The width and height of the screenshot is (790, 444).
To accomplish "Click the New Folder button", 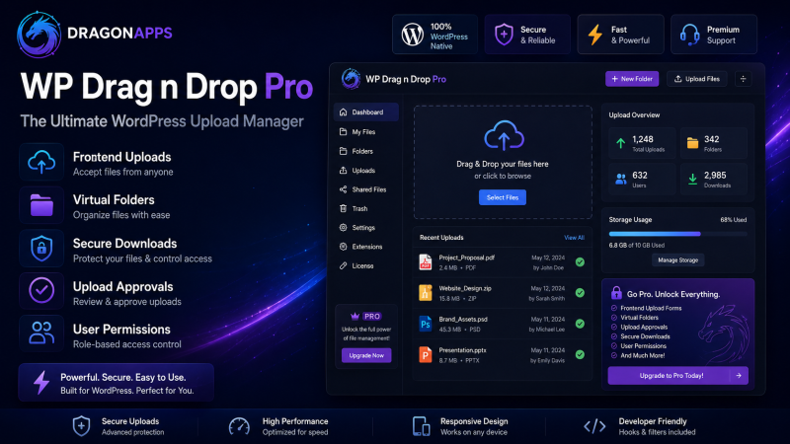I will (x=632, y=79).
